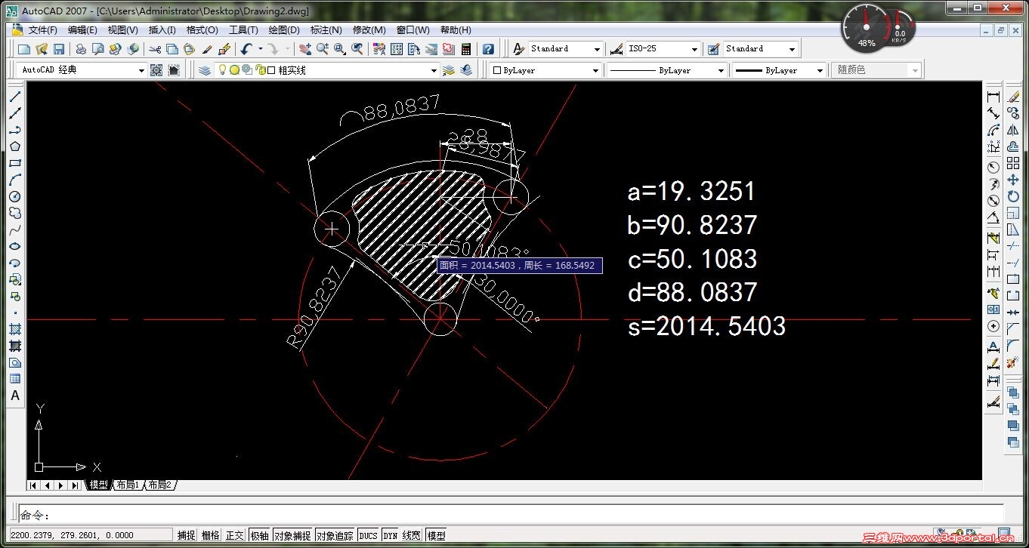This screenshot has width=1029, height=548.
Task: Select the Rotate modify tool
Action: tap(1013, 196)
